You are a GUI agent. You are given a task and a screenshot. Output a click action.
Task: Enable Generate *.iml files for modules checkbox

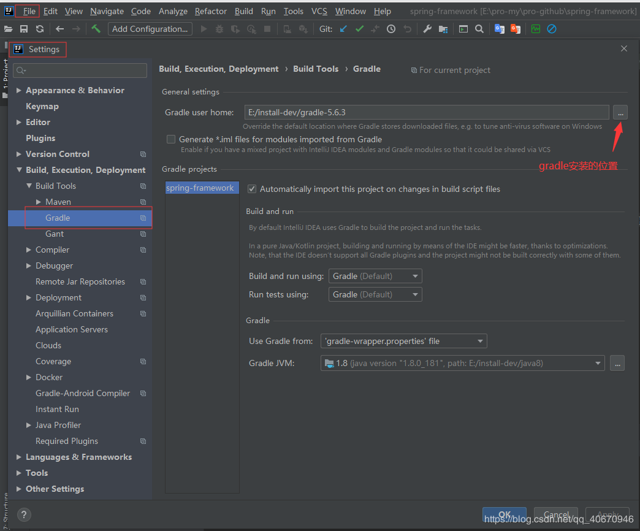(x=171, y=139)
